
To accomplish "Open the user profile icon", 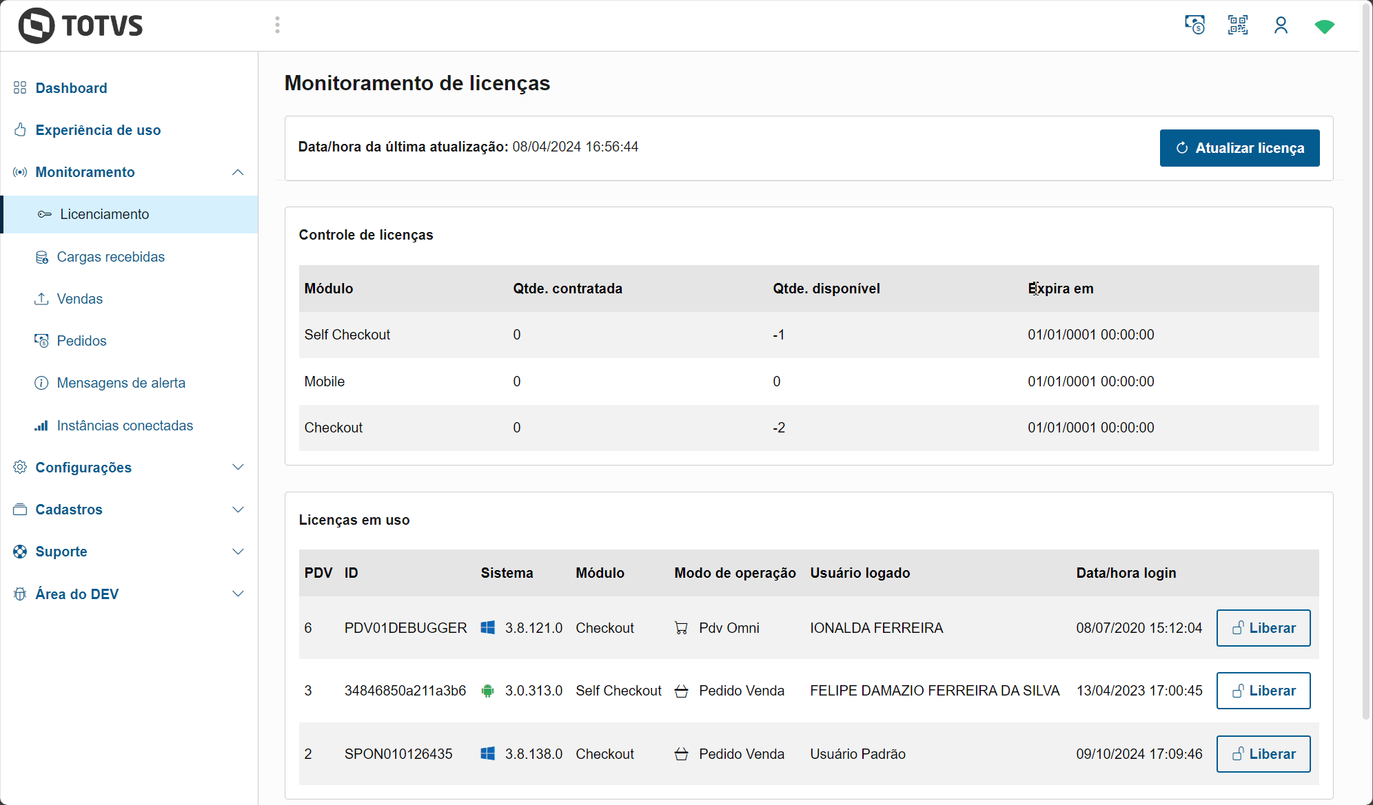I will (x=1281, y=25).
